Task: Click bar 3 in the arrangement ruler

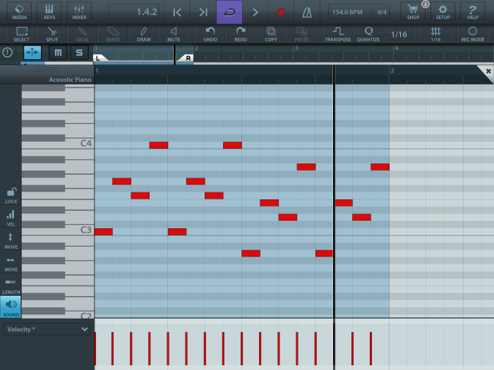Action: click(x=296, y=48)
